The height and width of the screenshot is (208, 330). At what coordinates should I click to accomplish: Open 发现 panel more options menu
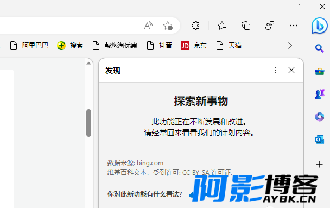pos(275,70)
